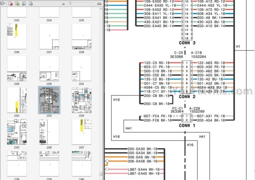Select page thumbnail 2326
Screen dimensions: 255x180
17,36
